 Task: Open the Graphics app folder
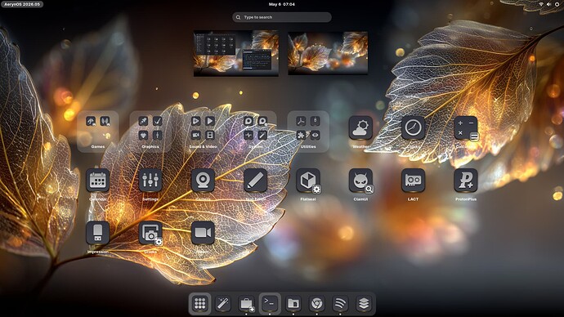150,132
